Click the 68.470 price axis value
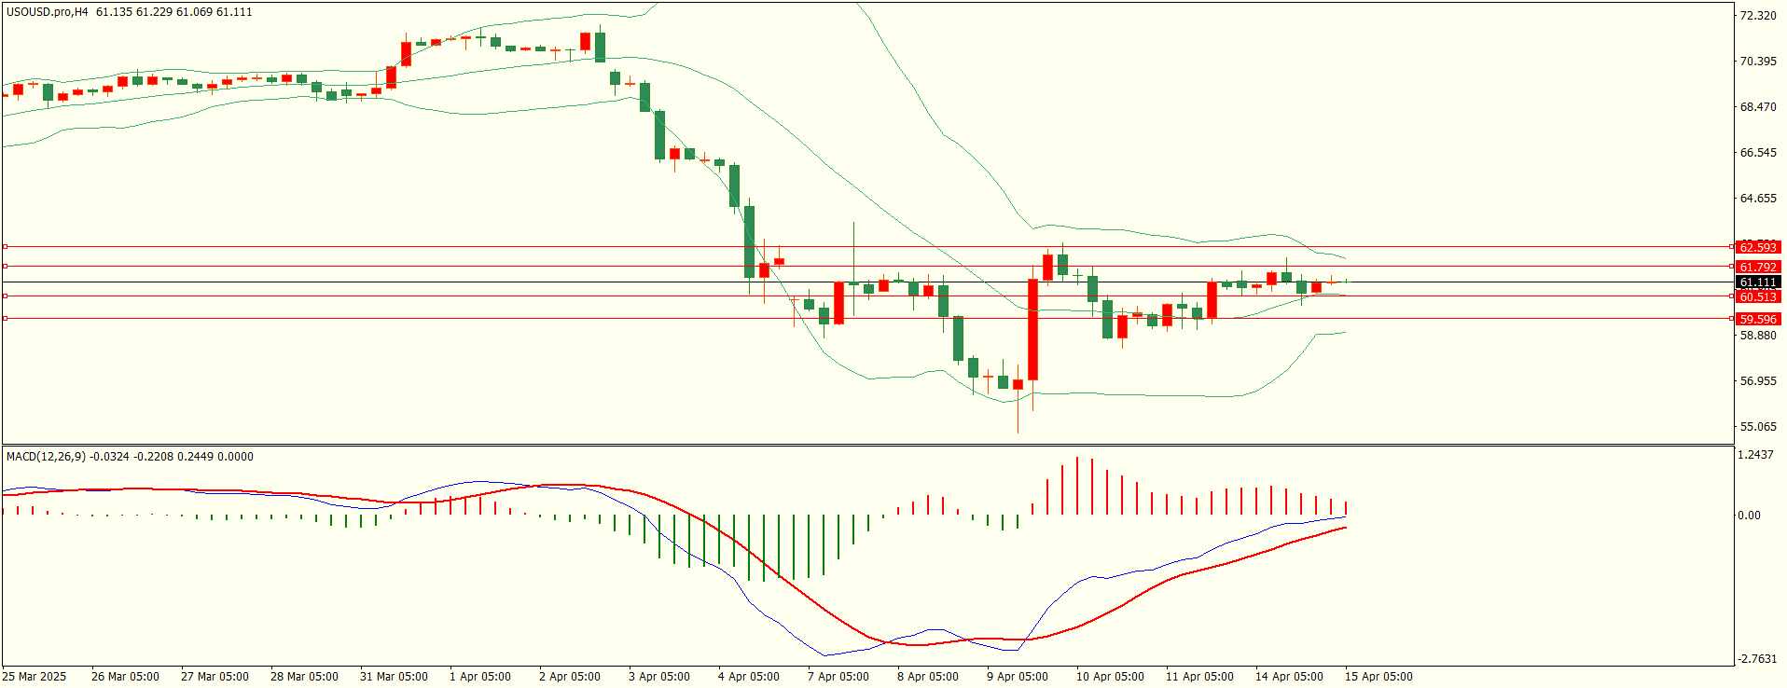1787x688 pixels. pos(1758,106)
